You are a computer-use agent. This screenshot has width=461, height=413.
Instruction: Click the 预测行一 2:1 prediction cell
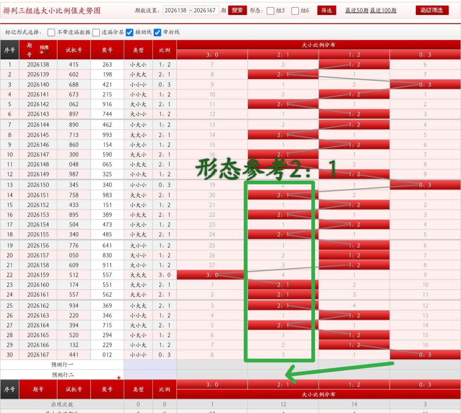point(283,365)
